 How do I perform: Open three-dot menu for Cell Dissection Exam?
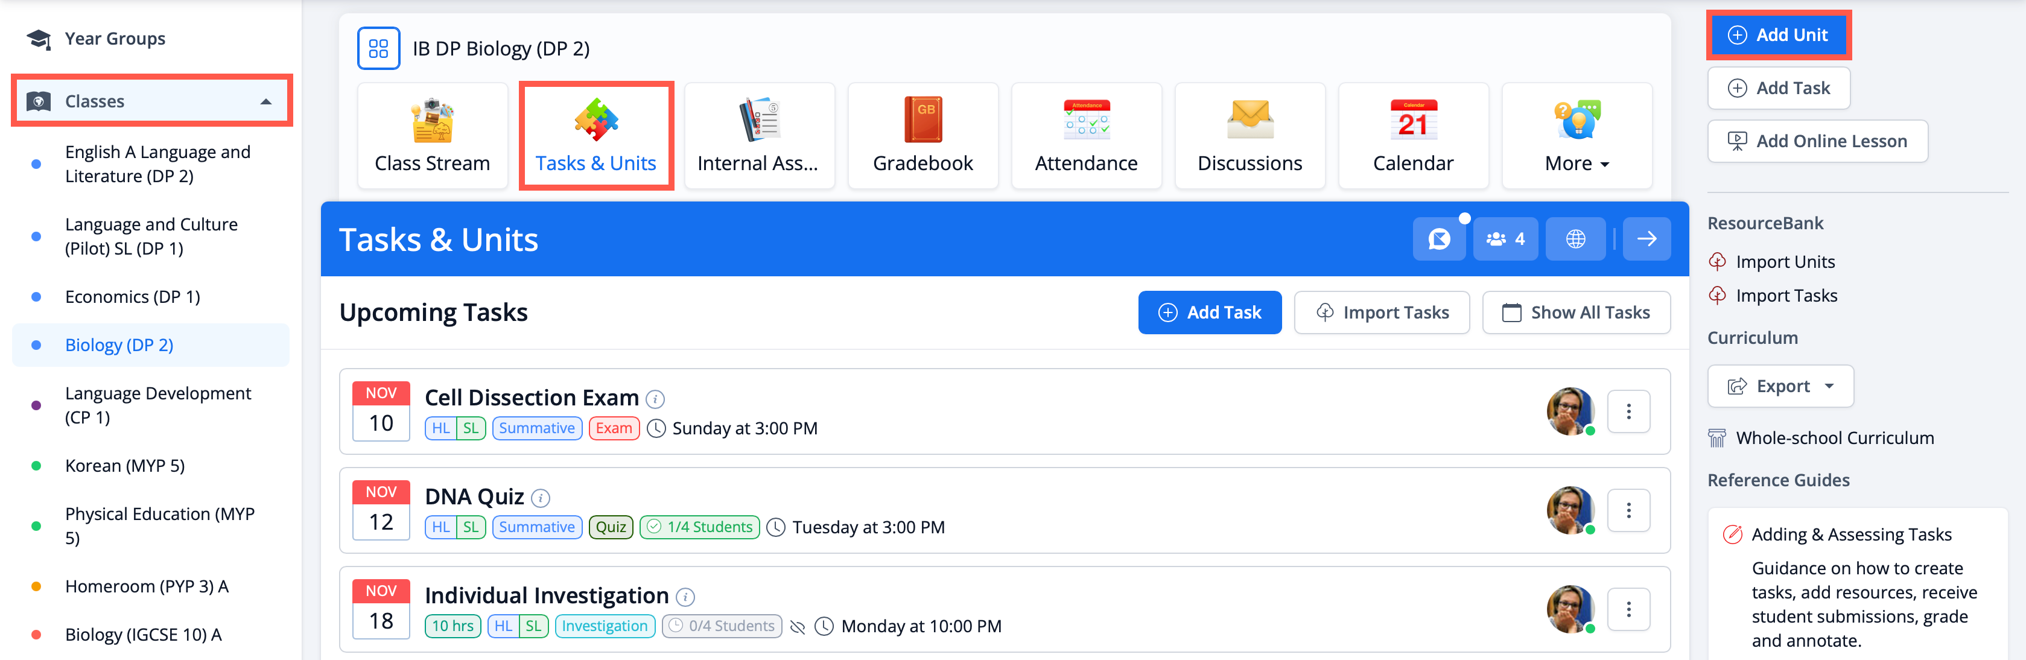1628,411
